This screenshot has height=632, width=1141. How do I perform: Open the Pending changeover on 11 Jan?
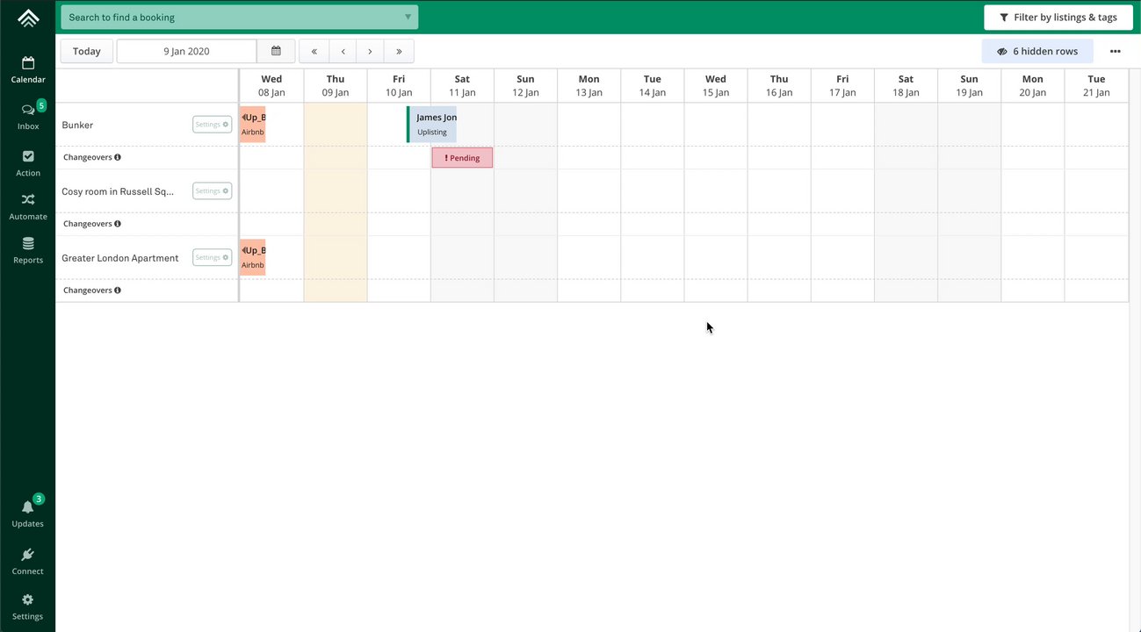point(462,158)
